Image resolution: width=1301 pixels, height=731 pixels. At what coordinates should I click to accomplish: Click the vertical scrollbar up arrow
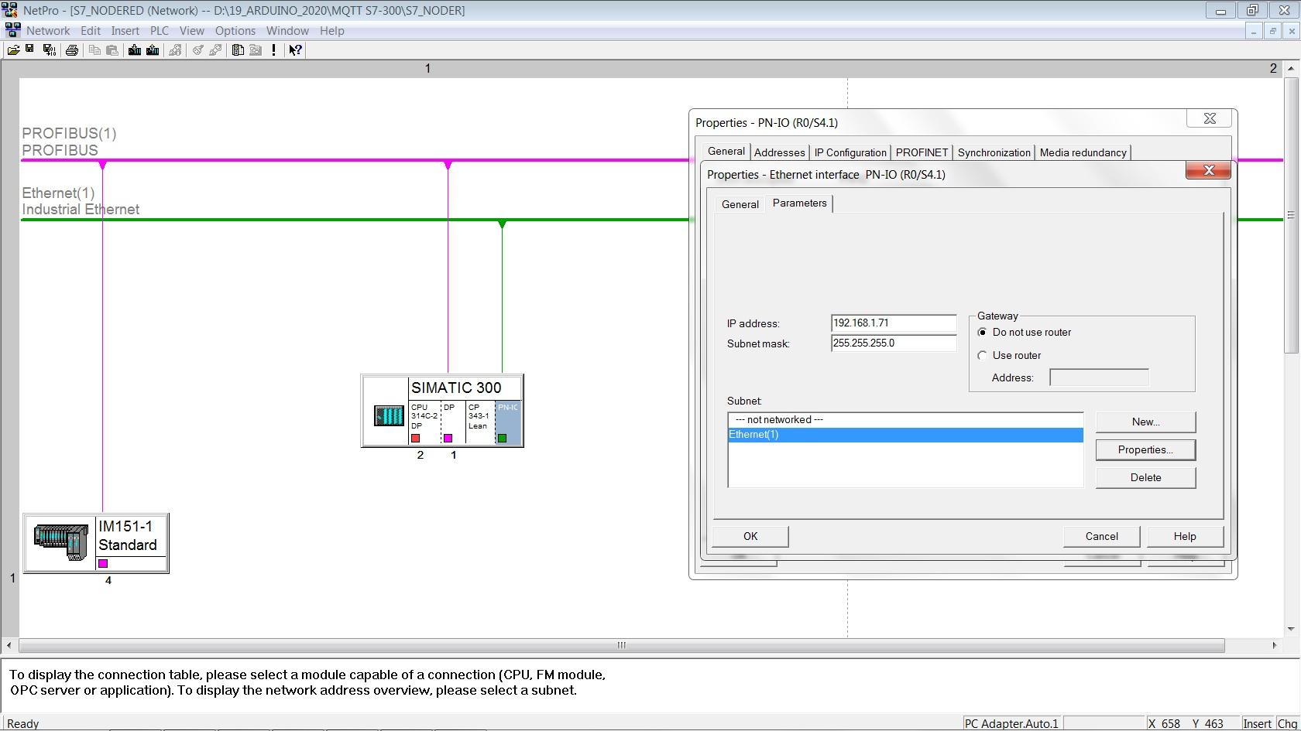point(1290,69)
